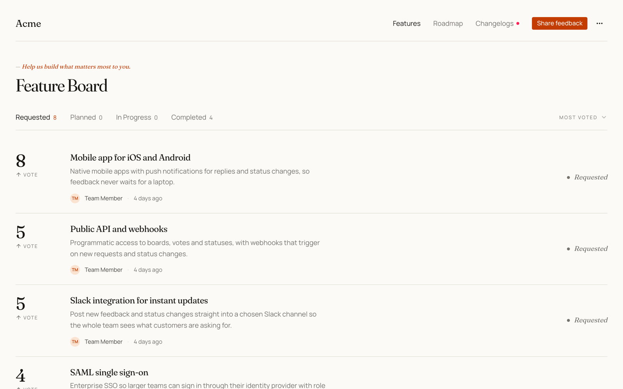Click the Share feedback button

pyautogui.click(x=560, y=23)
